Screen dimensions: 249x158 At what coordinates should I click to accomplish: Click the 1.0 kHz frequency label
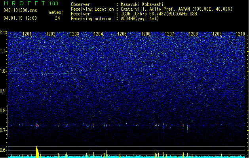[4, 71]
